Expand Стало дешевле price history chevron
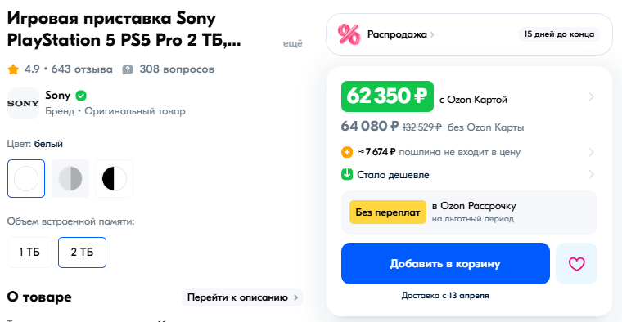The height and width of the screenshot is (322, 622). (x=591, y=174)
